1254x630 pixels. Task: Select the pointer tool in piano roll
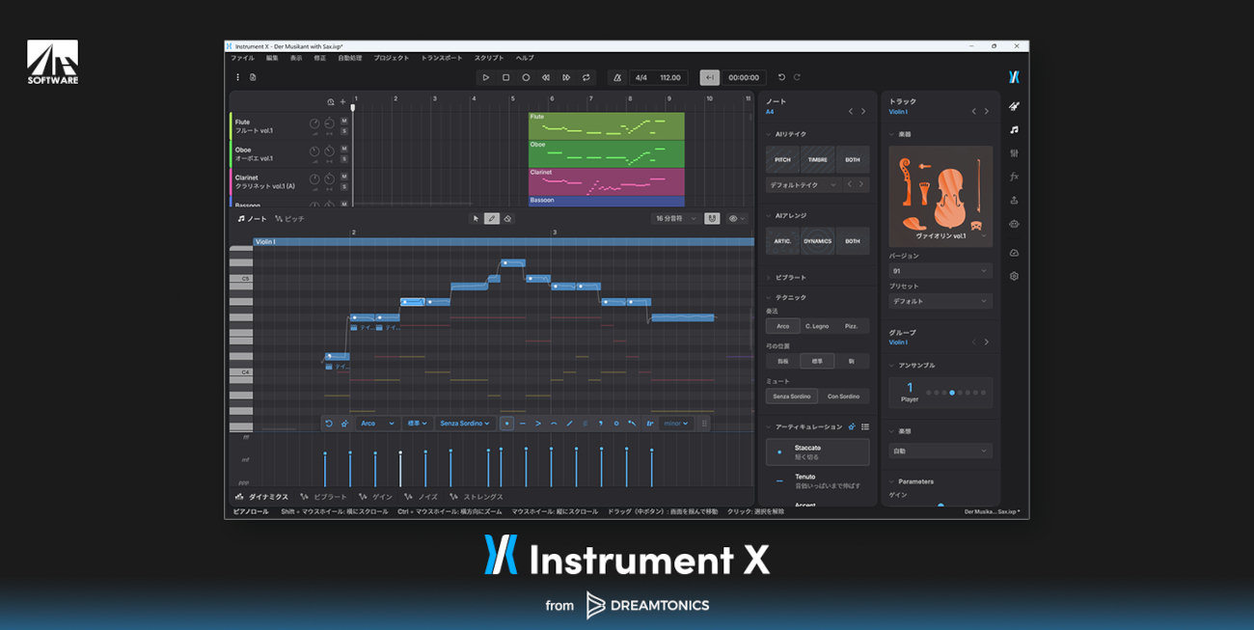[476, 219]
